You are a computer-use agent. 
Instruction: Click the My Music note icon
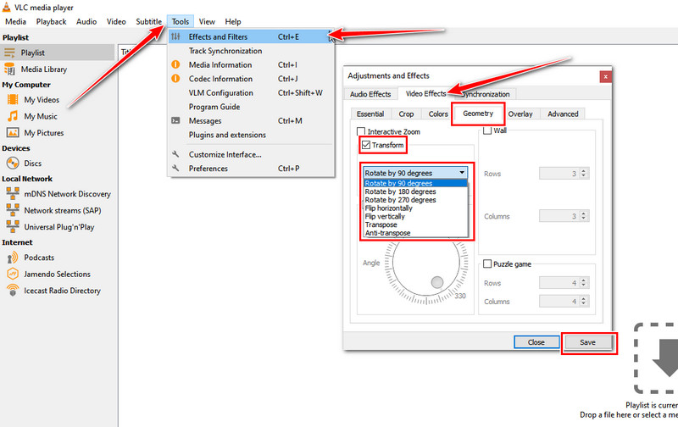coord(13,116)
